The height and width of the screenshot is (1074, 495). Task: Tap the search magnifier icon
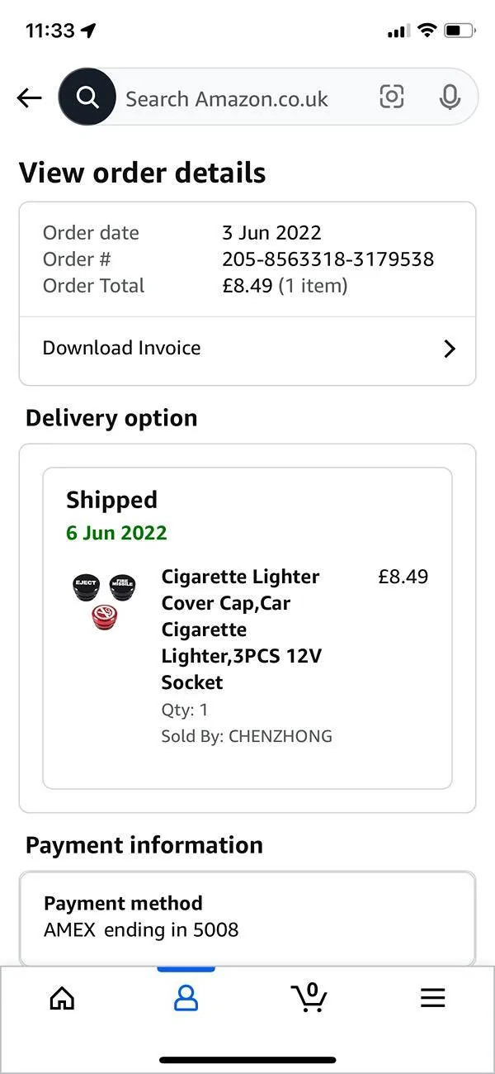(87, 97)
